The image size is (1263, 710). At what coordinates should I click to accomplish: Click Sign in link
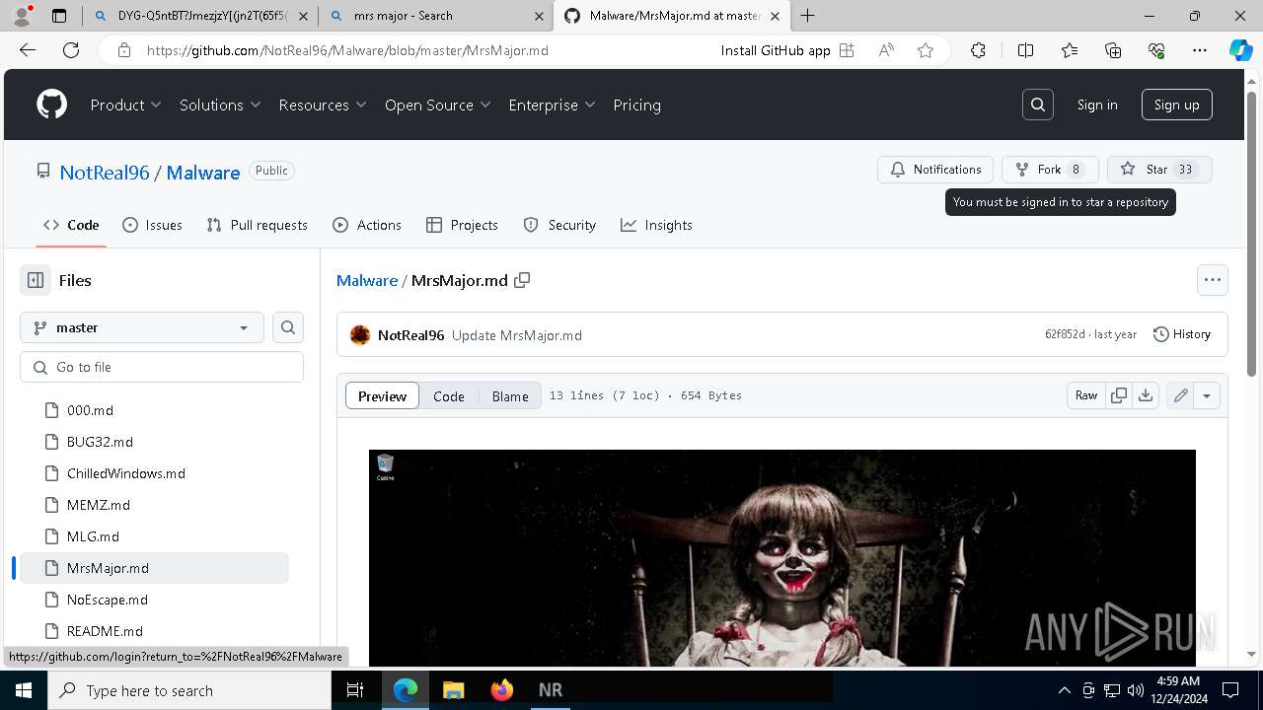pyautogui.click(x=1097, y=105)
